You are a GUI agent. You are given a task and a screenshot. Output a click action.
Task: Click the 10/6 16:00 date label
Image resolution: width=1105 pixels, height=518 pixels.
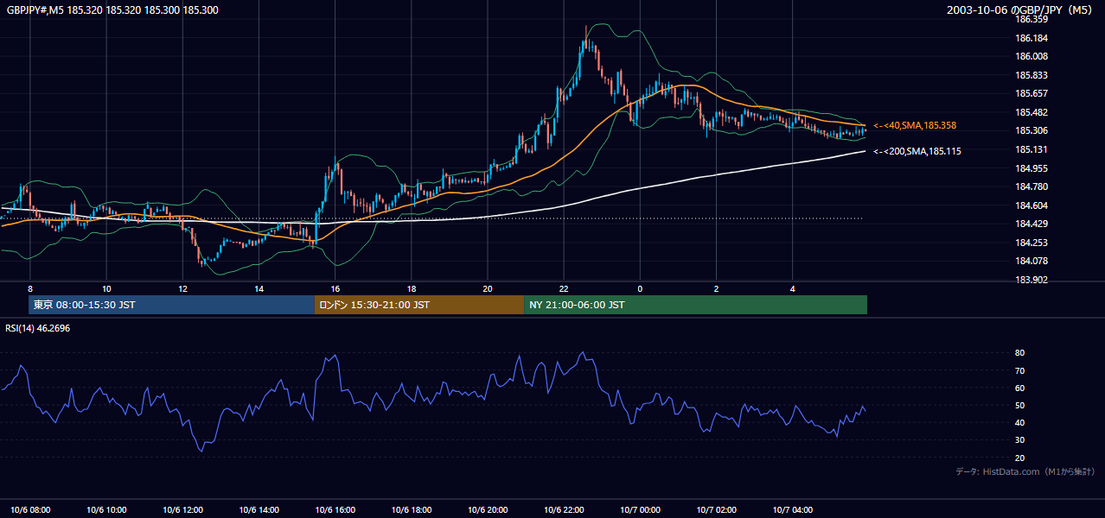(335, 510)
